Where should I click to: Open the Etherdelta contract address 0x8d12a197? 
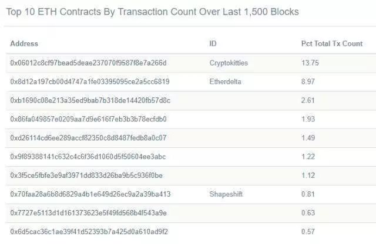90,82
